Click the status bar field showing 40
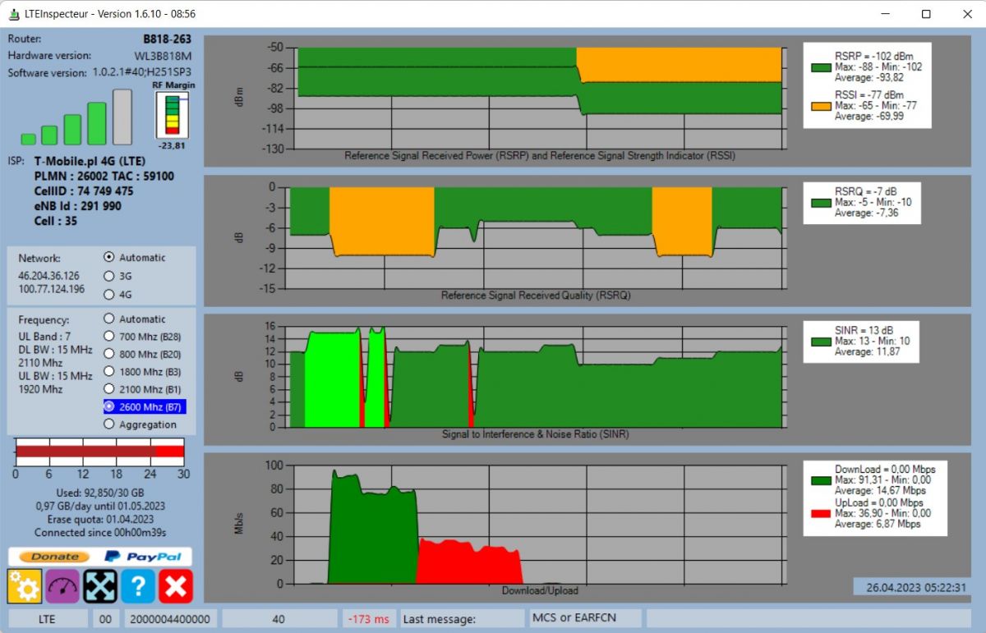This screenshot has width=986, height=633. (279, 618)
